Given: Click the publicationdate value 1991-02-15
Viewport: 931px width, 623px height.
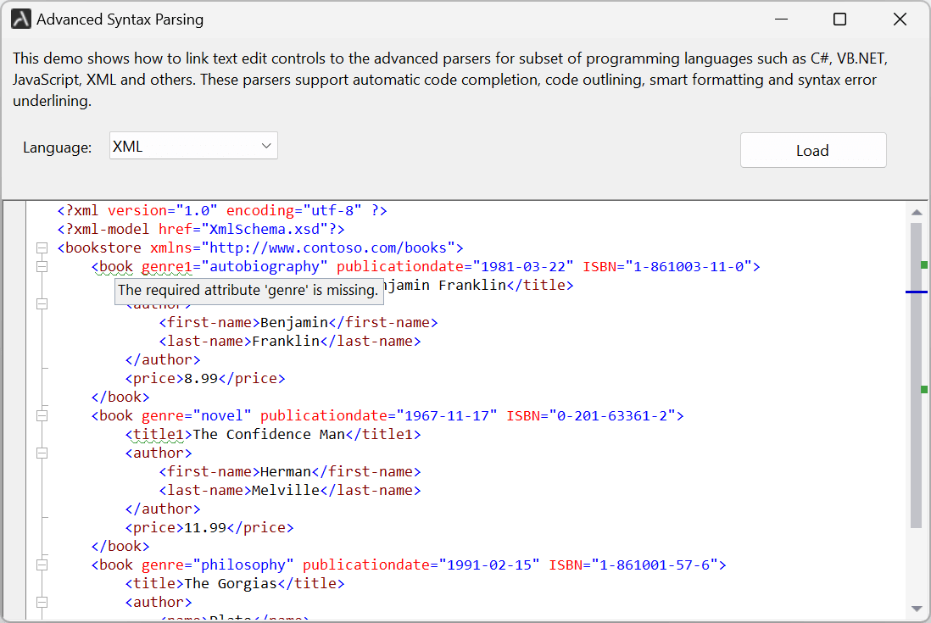Looking at the screenshot, I should (489, 565).
